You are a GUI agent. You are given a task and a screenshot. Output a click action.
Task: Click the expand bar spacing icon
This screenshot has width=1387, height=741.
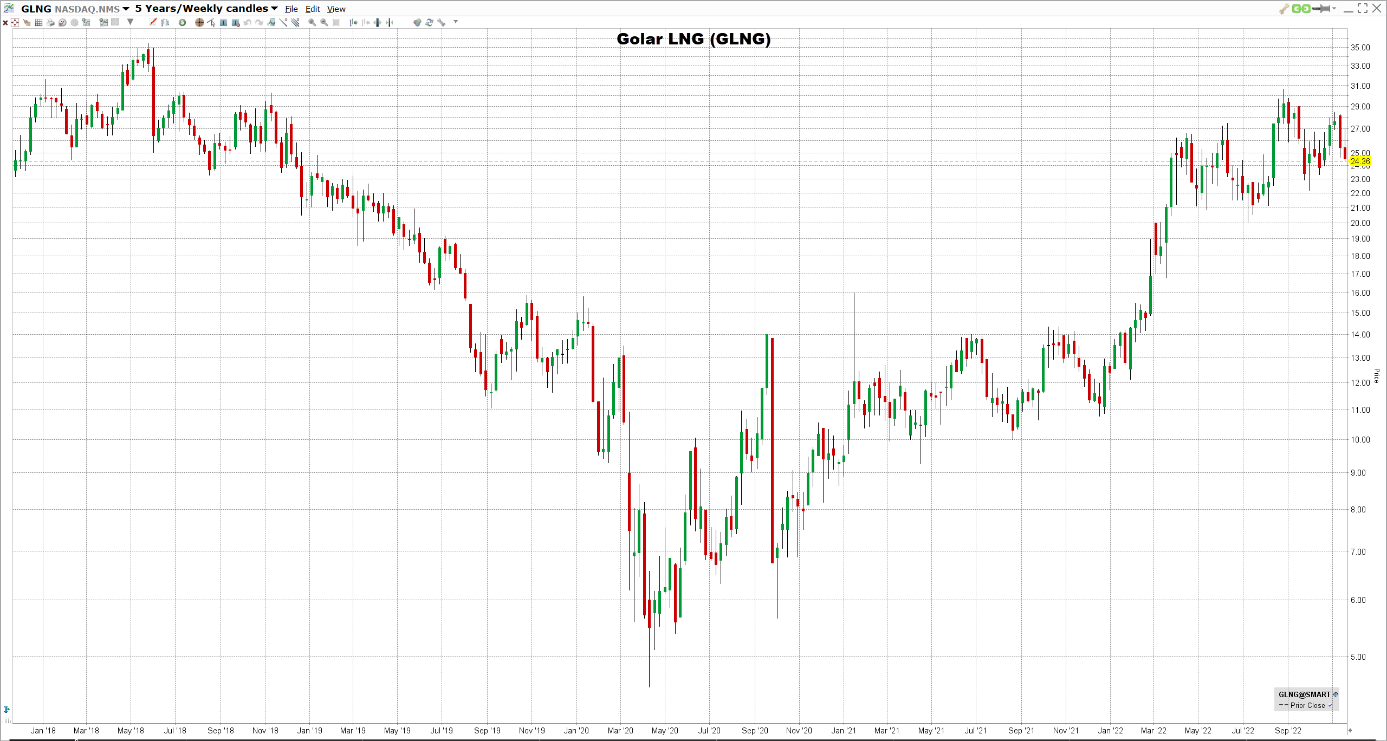(x=378, y=22)
